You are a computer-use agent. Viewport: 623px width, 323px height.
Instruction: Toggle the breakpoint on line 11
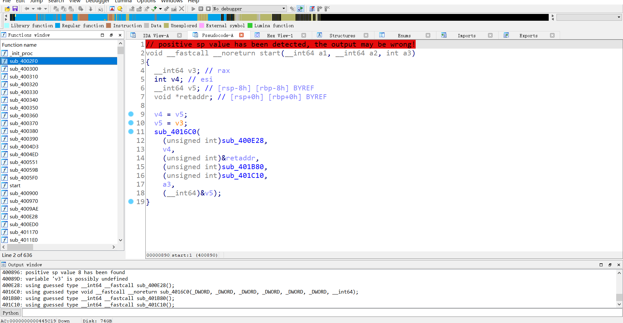pos(131,132)
